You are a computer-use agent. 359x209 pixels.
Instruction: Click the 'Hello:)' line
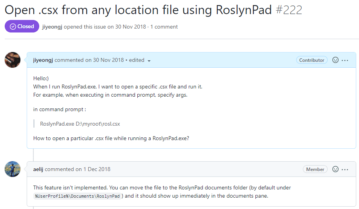click(x=41, y=78)
